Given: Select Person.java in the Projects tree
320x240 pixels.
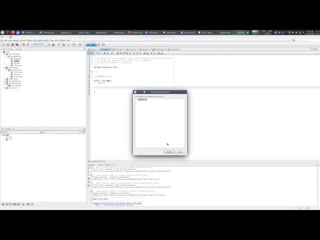Looking at the screenshot, I should [16, 65].
